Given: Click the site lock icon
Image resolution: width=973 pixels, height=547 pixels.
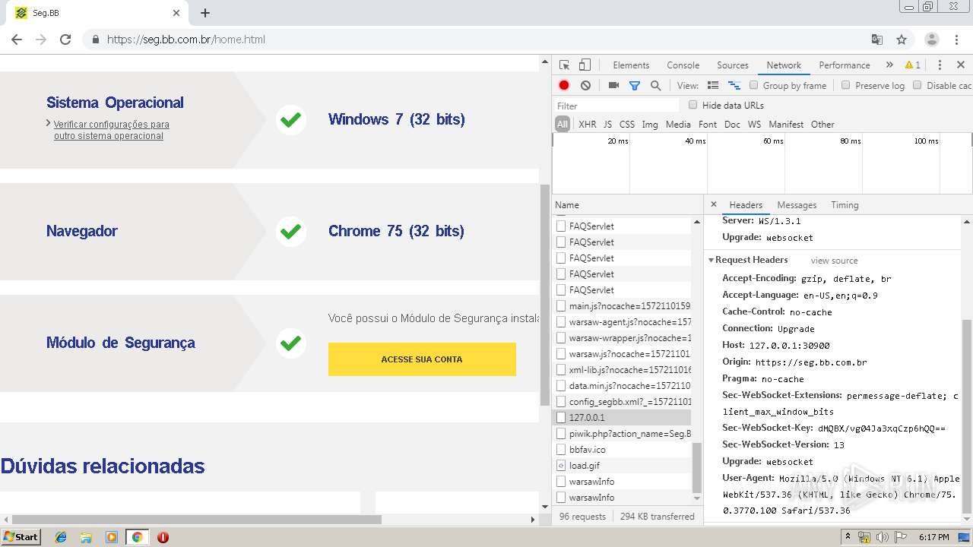Looking at the screenshot, I should coord(95,40).
